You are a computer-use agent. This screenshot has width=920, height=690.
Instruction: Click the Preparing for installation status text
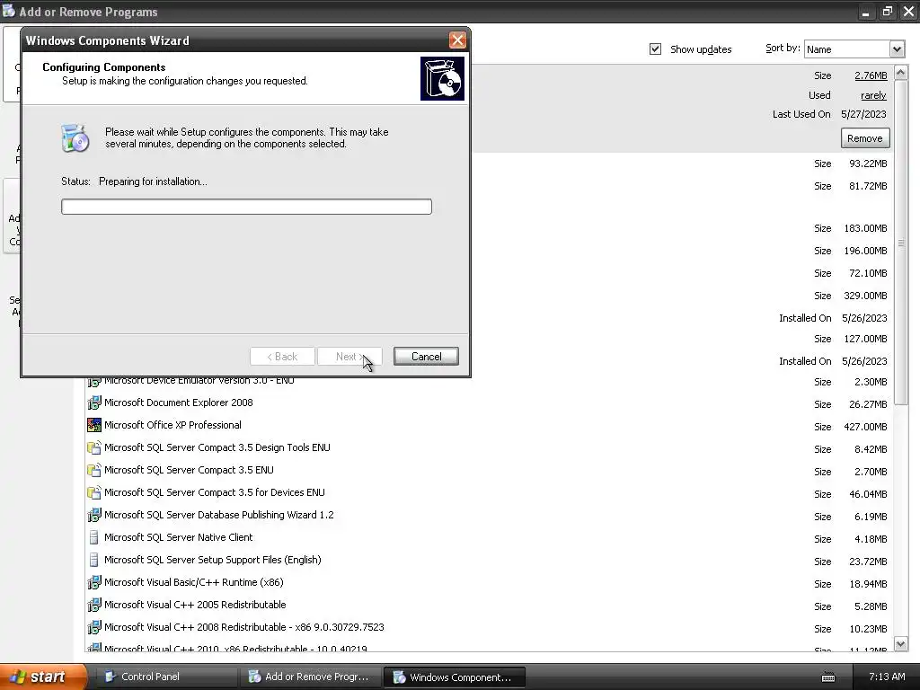click(153, 181)
